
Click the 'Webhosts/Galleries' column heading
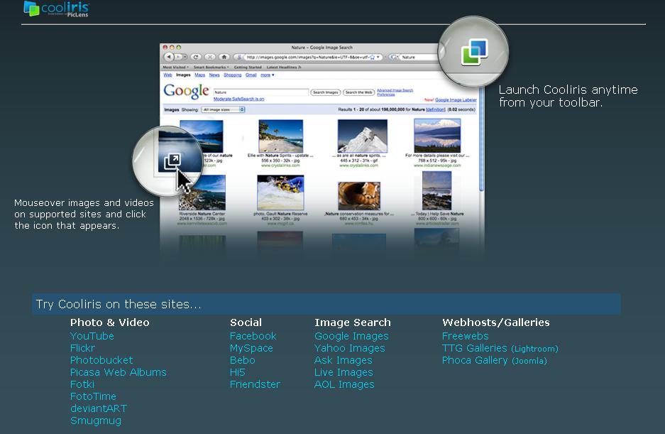click(x=496, y=322)
